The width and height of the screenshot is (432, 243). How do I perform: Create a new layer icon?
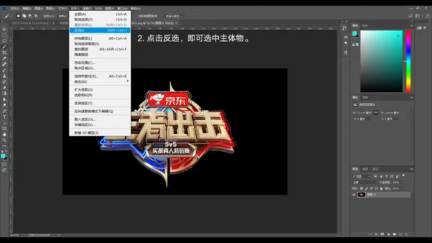pos(400,234)
